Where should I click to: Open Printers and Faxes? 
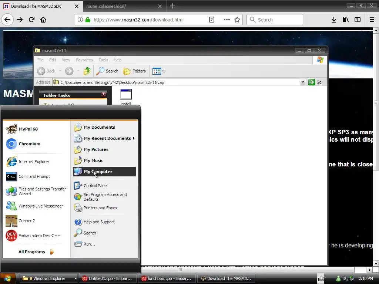coord(104,208)
